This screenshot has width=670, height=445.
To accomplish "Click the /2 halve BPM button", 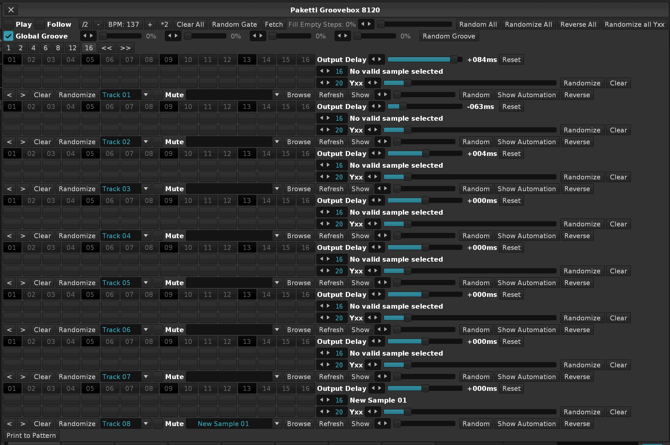I will click(x=85, y=24).
